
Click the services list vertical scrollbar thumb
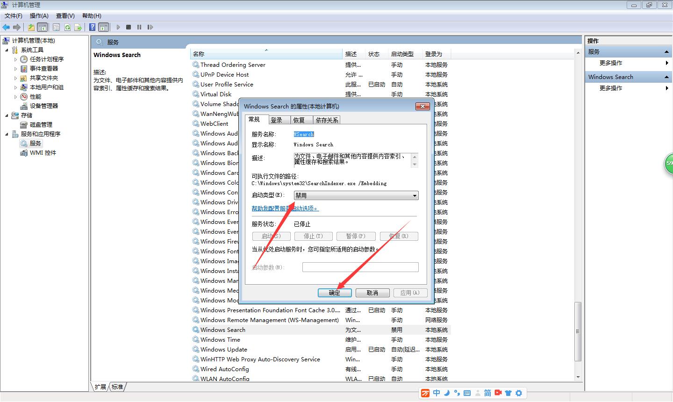(x=578, y=331)
